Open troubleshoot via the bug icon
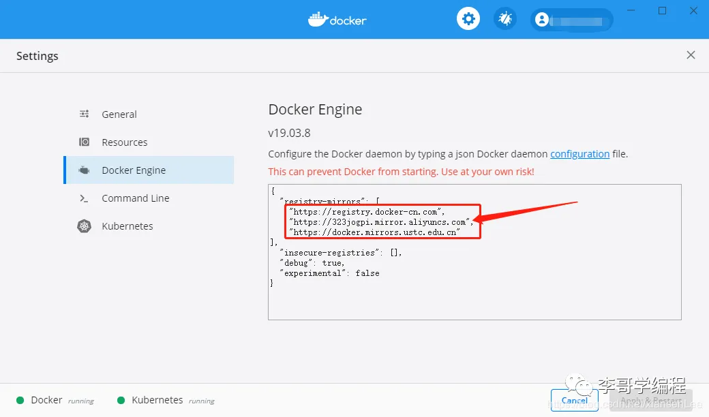Image resolution: width=709 pixels, height=417 pixels. pyautogui.click(x=504, y=19)
